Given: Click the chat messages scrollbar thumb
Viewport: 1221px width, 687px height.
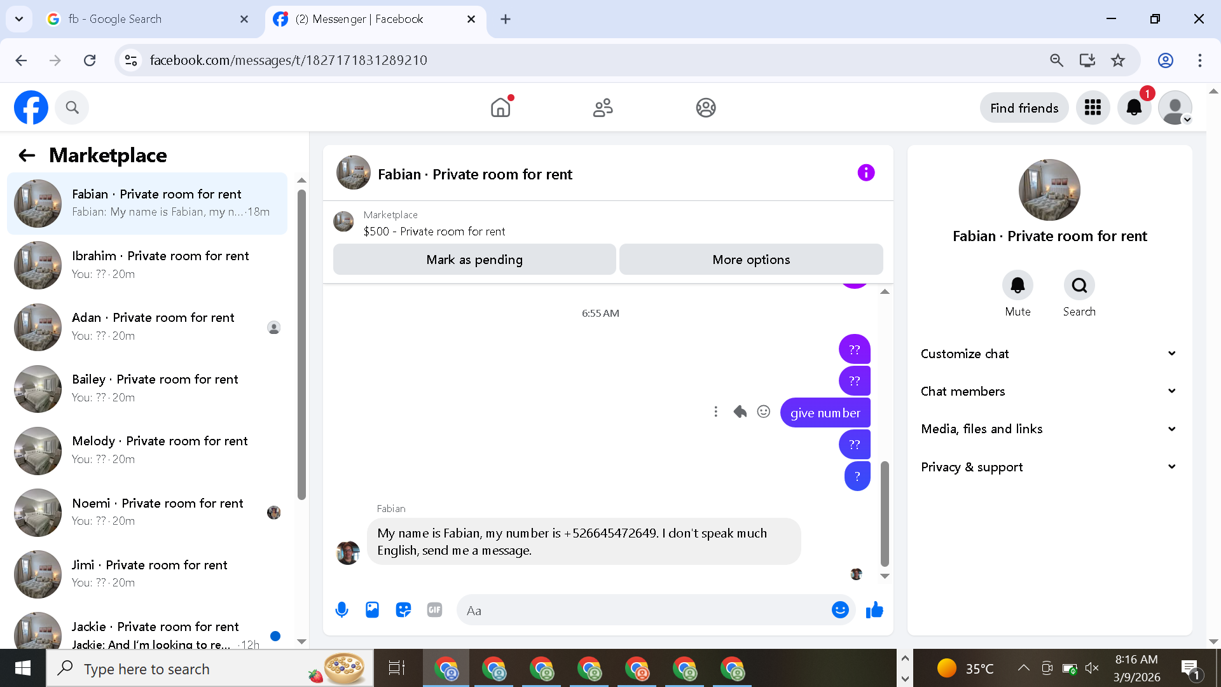Looking at the screenshot, I should (885, 513).
